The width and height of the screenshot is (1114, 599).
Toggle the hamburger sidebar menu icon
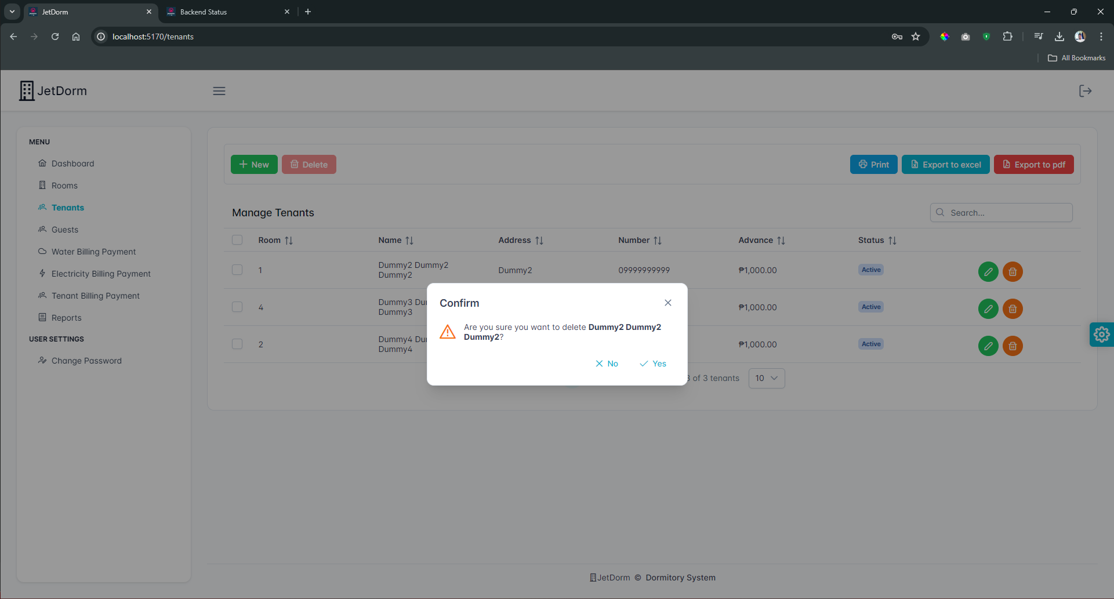pos(219,91)
